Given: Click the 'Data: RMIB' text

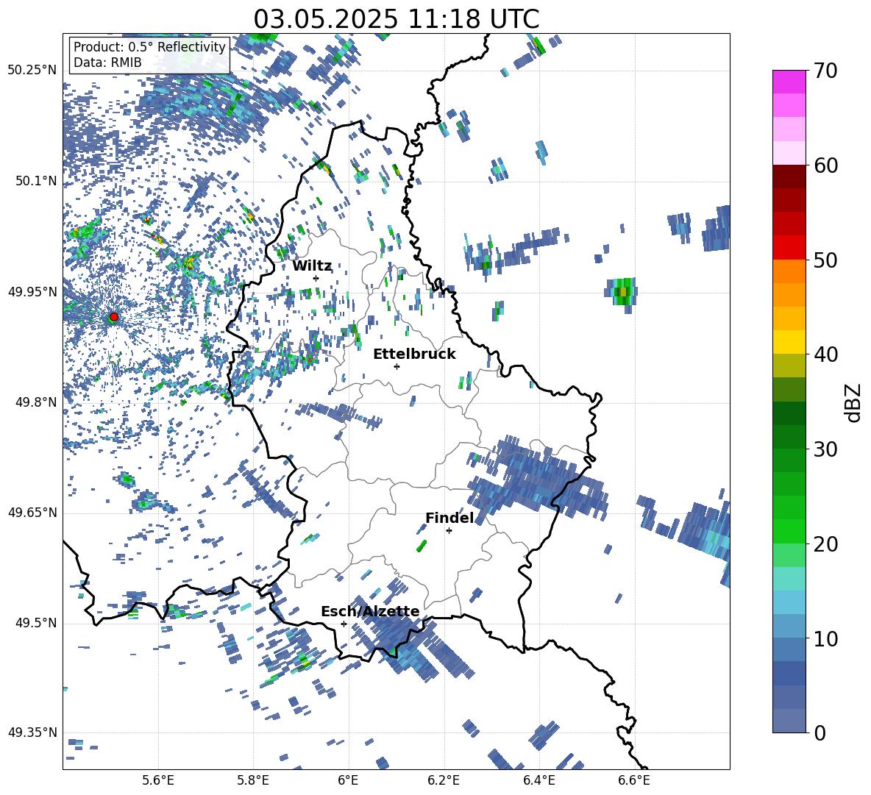Looking at the screenshot, I should point(107,63).
